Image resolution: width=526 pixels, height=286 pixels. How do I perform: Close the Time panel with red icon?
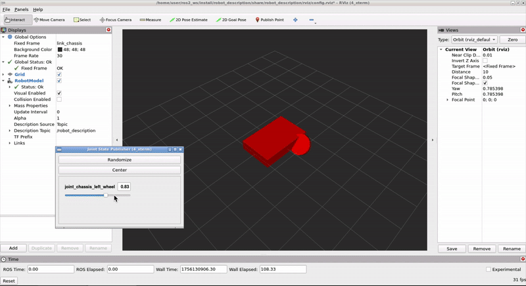pos(523,259)
